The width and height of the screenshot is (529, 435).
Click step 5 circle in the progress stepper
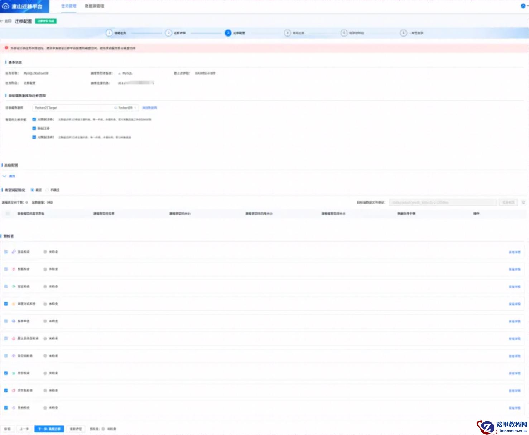pyautogui.click(x=344, y=33)
